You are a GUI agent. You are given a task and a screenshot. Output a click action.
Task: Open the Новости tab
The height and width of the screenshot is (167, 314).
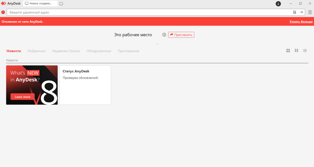point(14,51)
